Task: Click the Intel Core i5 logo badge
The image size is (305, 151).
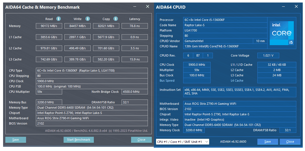Action: pos(281,33)
